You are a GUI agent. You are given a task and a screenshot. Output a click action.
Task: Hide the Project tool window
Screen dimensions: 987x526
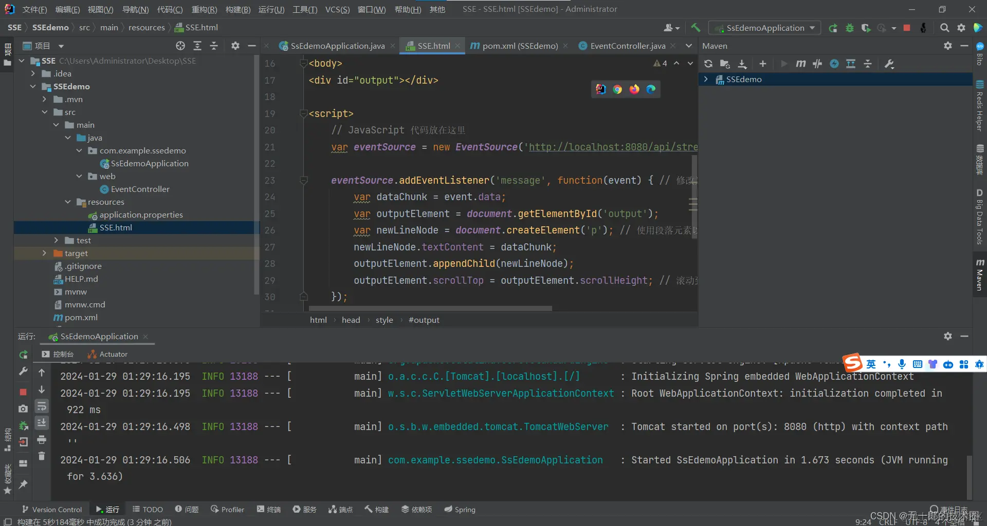pyautogui.click(x=252, y=46)
